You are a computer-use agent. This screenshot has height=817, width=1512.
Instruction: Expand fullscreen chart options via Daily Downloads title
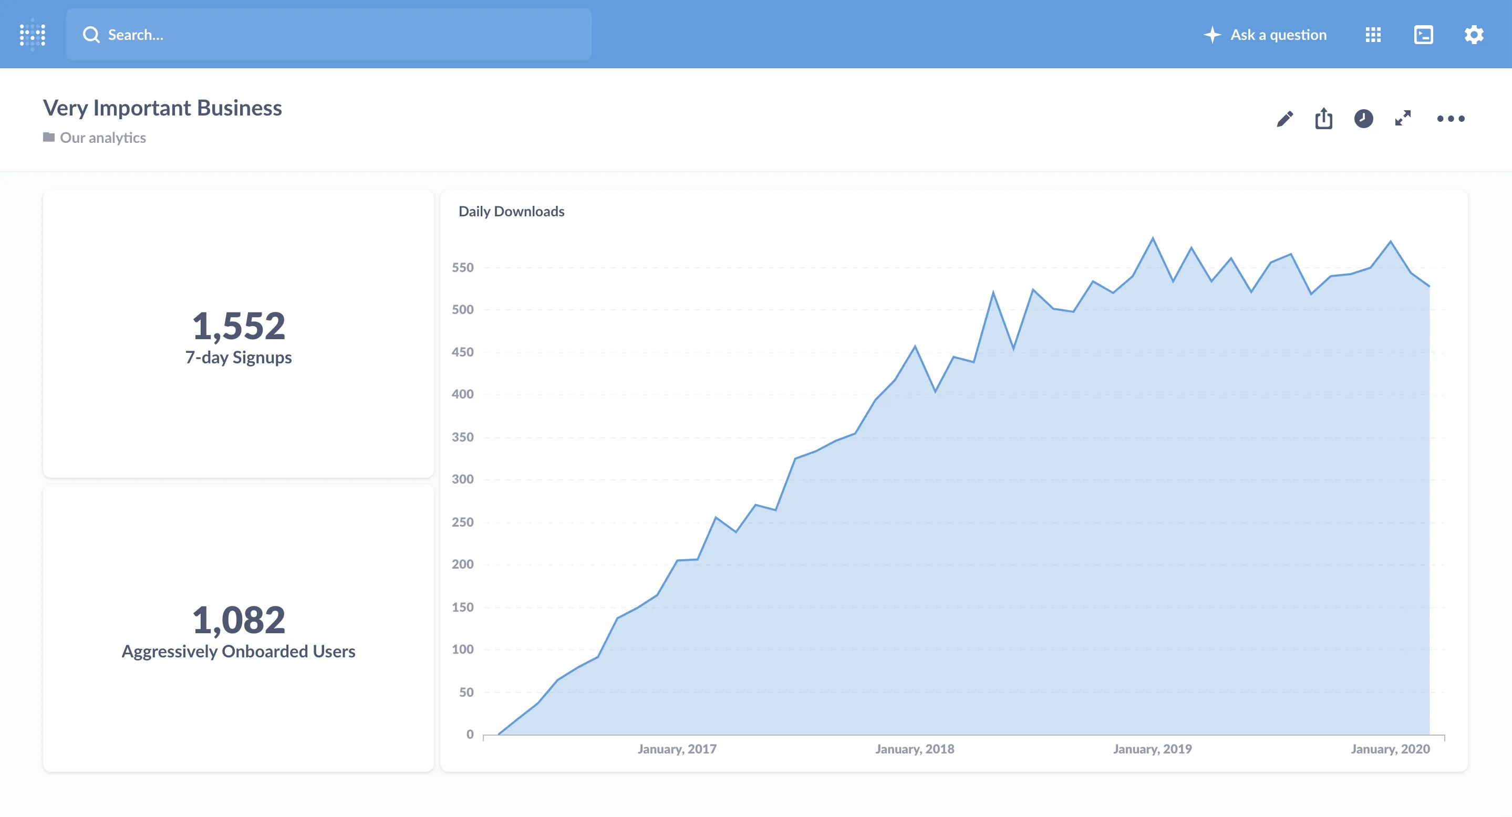[x=511, y=211]
